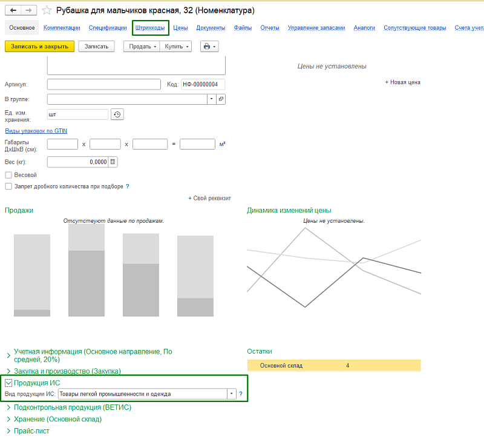Open the 'Штрихкоды' tab
The width and height of the screenshot is (484, 439).
(x=150, y=28)
